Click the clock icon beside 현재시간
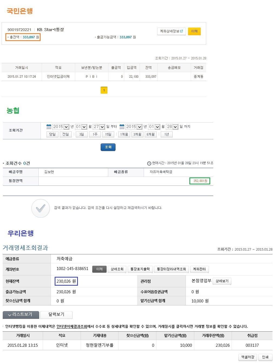The height and width of the screenshot is (364, 273). (x=149, y=163)
